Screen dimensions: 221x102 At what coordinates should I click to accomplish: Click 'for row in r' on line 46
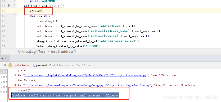41,16
